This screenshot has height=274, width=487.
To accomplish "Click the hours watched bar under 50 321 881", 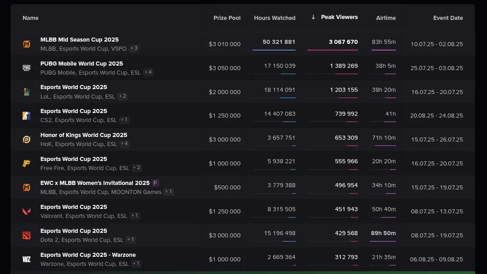I will pyautogui.click(x=274, y=50).
